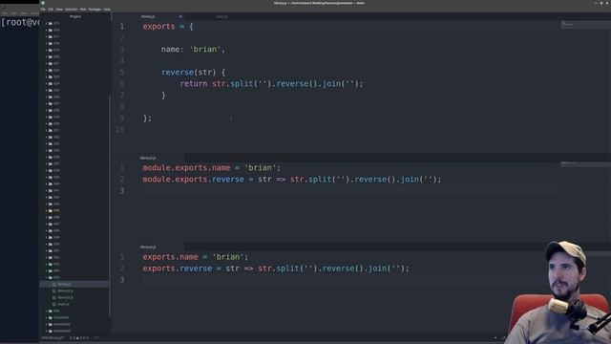This screenshot has width=611, height=344.
Task: Select the library3.js tab in the bottom pane
Action: (x=149, y=247)
